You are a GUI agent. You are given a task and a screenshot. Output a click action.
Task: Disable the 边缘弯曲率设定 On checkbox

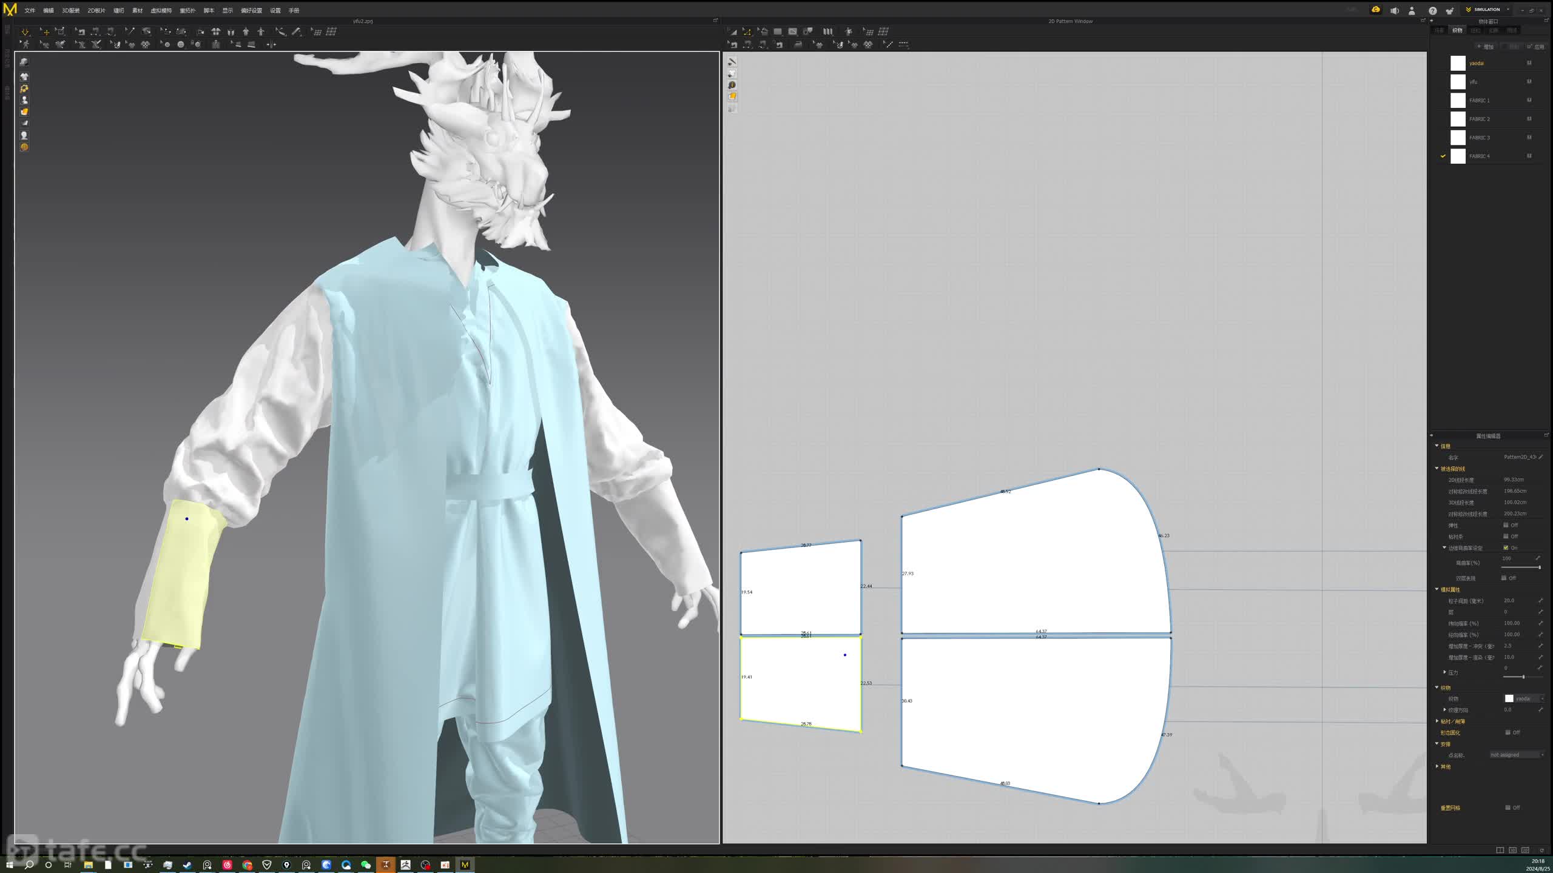click(x=1506, y=547)
